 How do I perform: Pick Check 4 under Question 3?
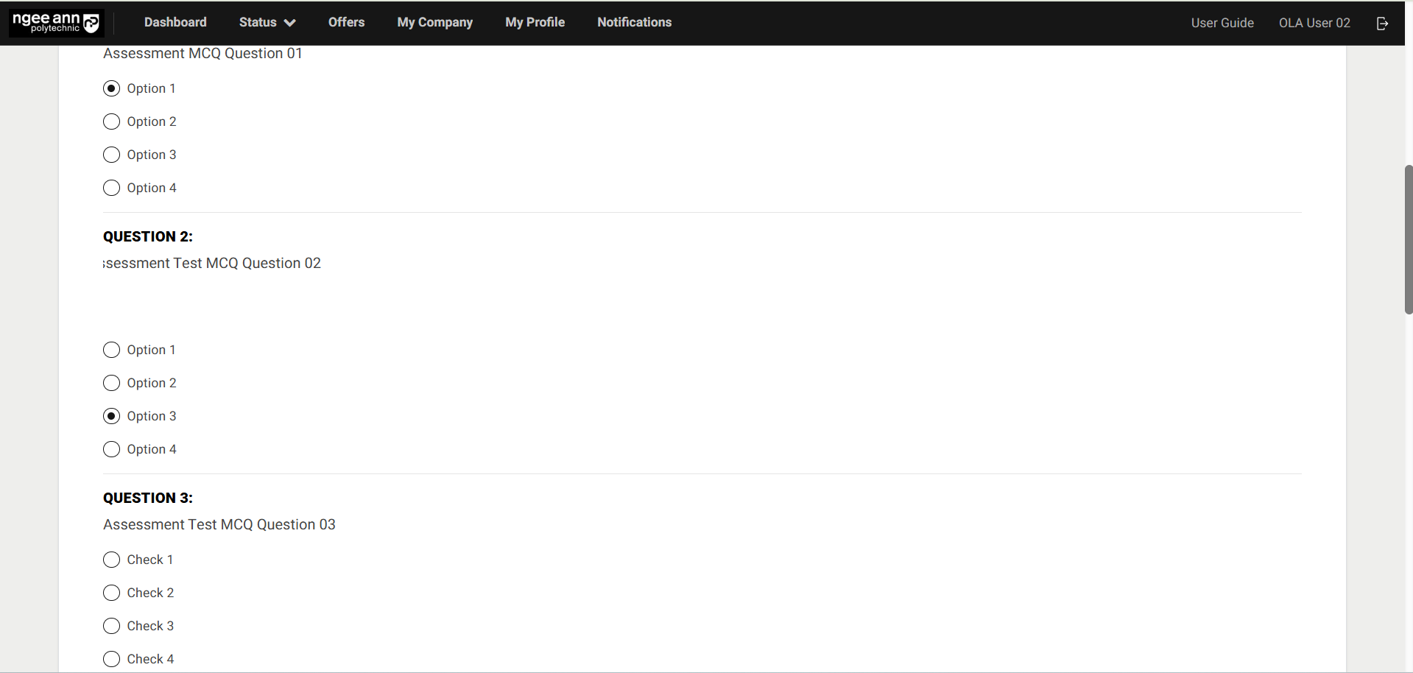pos(112,659)
